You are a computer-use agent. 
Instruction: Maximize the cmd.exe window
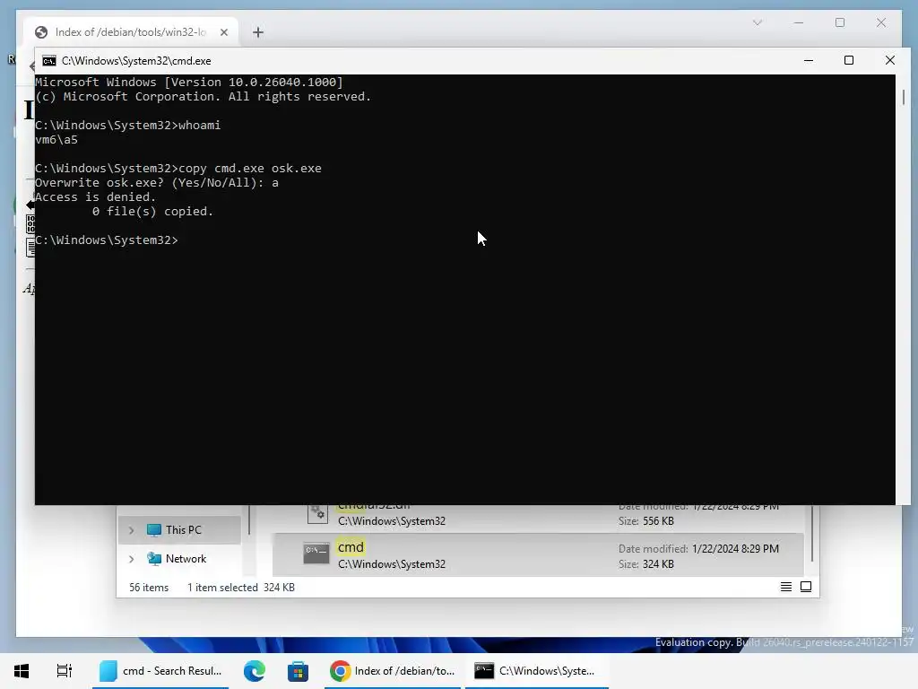coord(849,60)
